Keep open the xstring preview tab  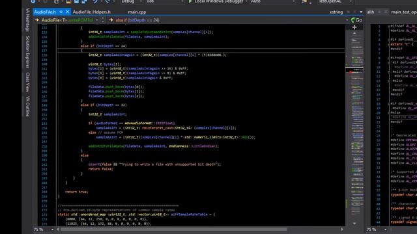click(349, 12)
